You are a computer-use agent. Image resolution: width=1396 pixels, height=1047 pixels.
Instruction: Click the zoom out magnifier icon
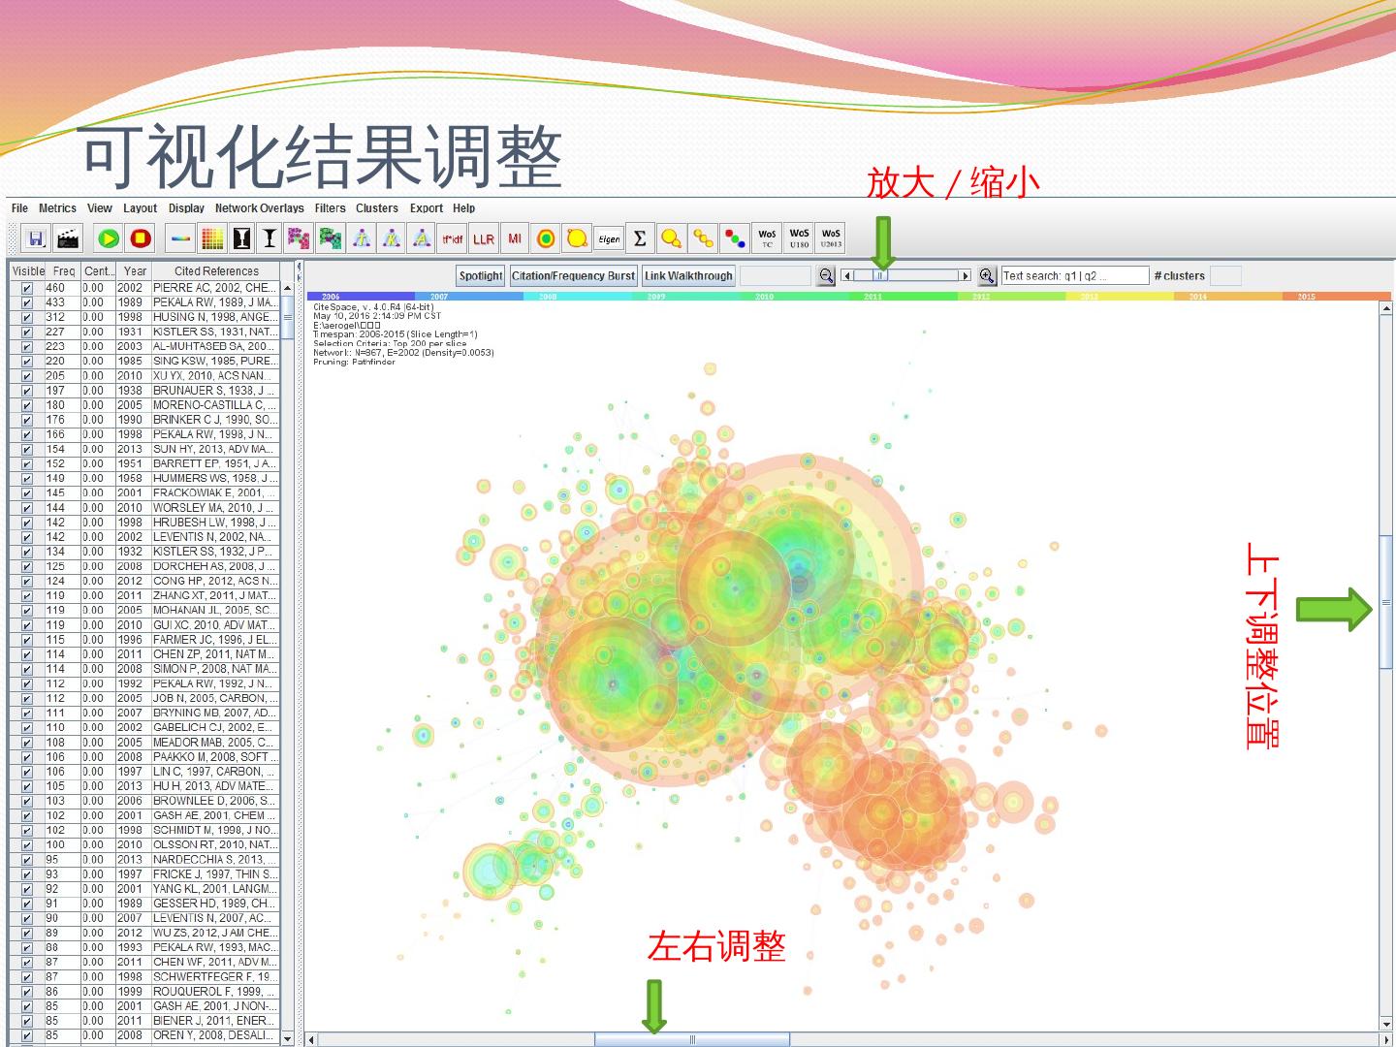coord(826,276)
